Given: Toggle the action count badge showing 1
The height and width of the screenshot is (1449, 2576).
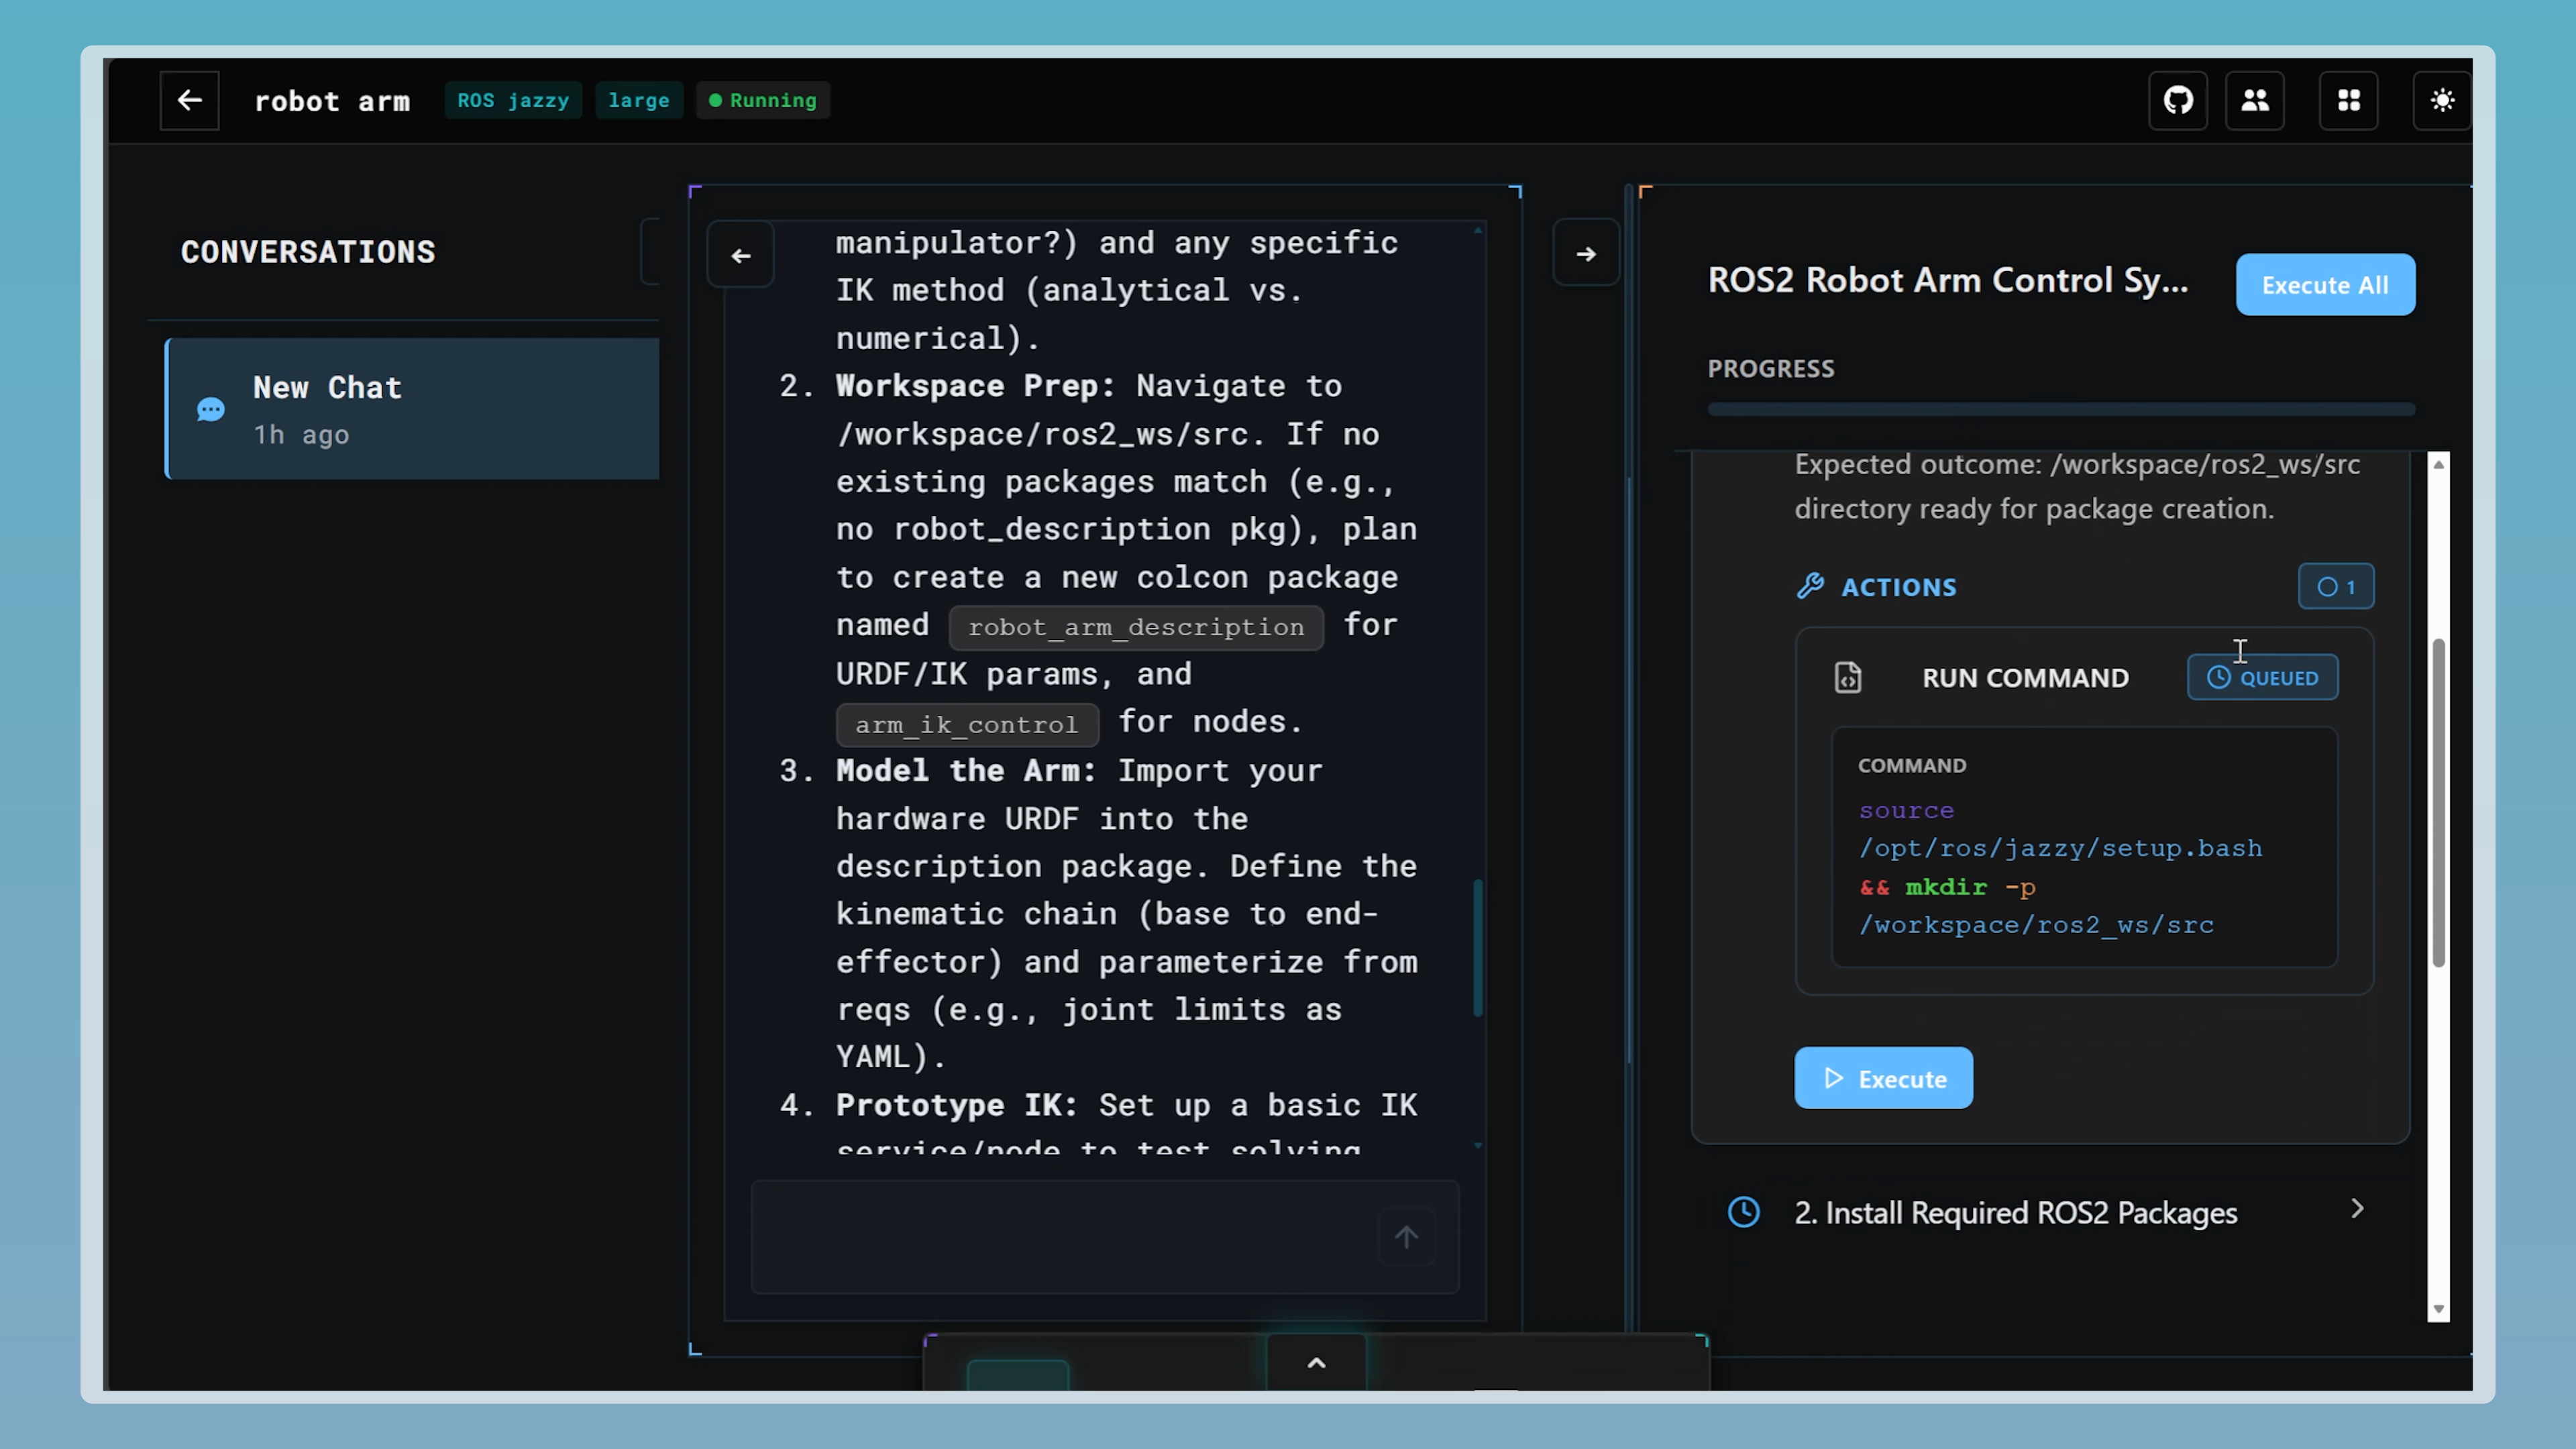Looking at the screenshot, I should pyautogui.click(x=2336, y=587).
